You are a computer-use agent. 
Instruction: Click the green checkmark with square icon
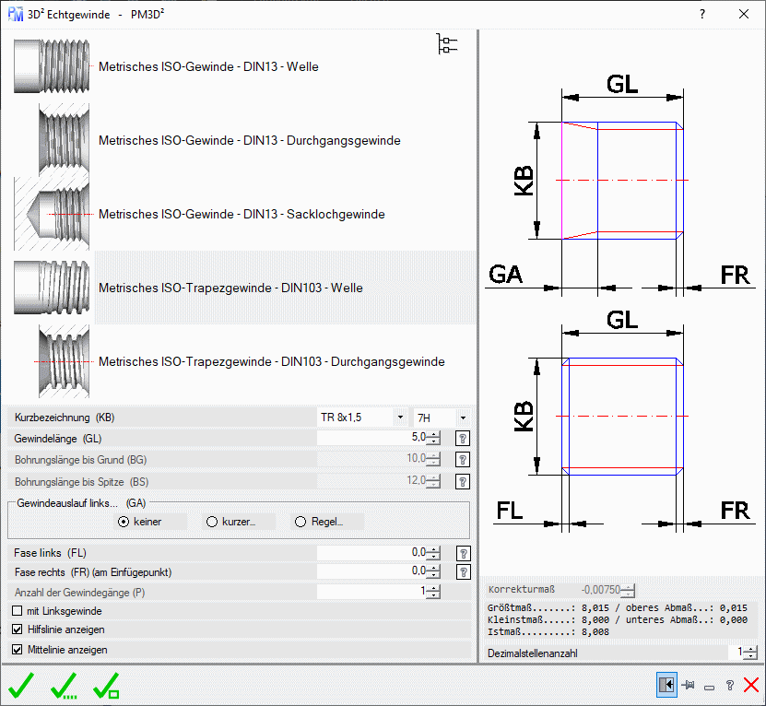tap(107, 686)
